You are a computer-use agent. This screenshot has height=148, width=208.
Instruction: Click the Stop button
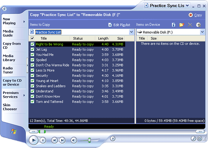[43, 140]
